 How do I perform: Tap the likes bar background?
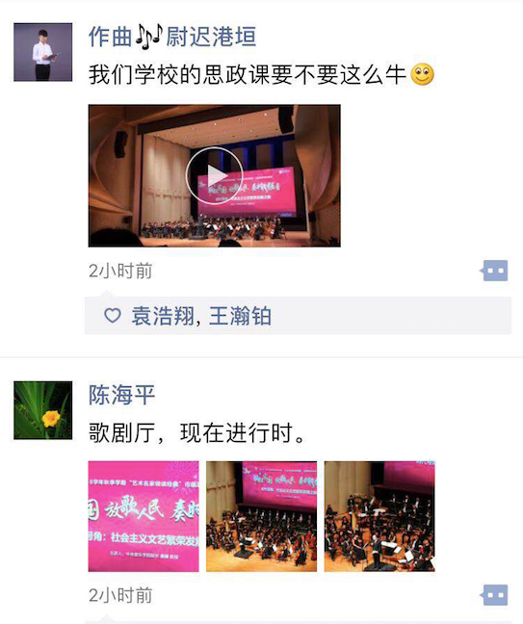click(298, 316)
